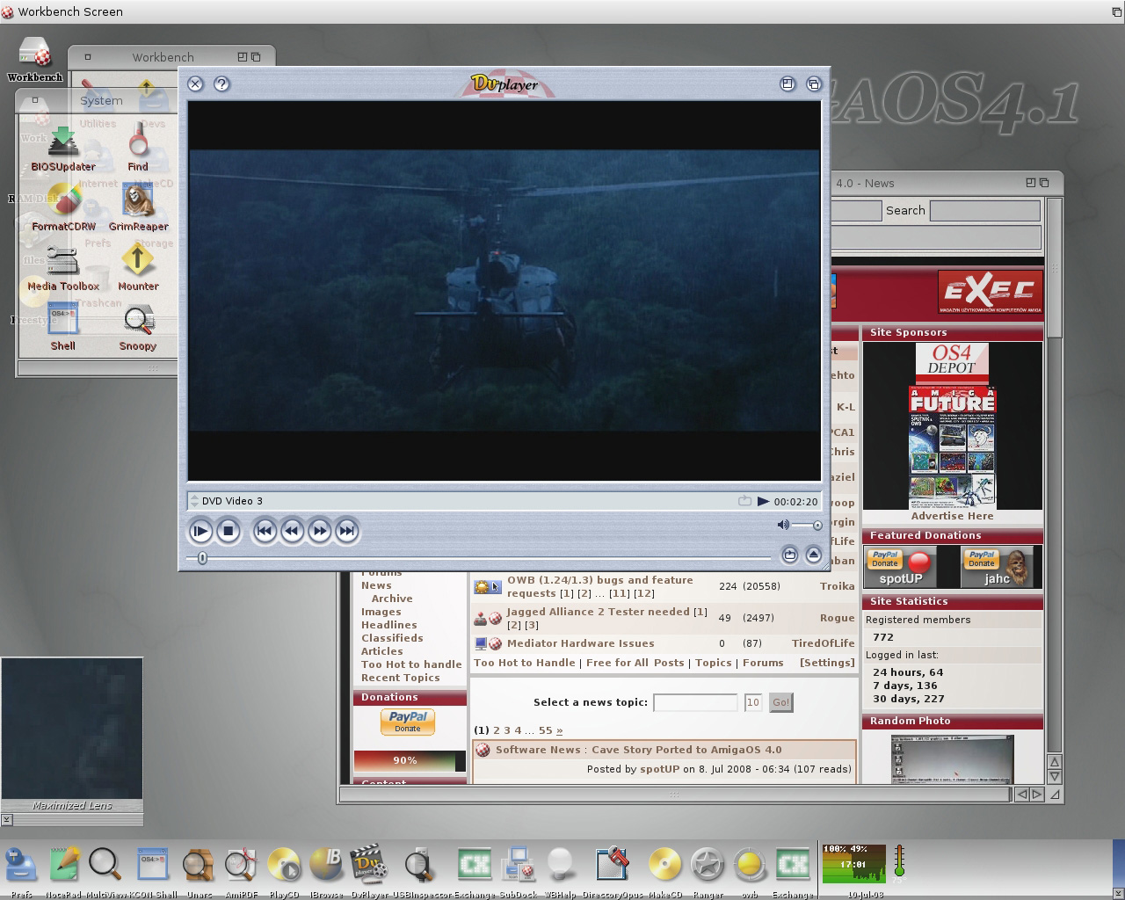Select Classifieds in the site menu

391,638
